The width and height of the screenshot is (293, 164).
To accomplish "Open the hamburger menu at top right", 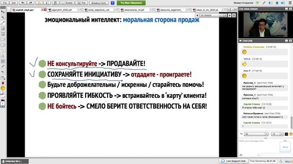I will click(290, 3).
